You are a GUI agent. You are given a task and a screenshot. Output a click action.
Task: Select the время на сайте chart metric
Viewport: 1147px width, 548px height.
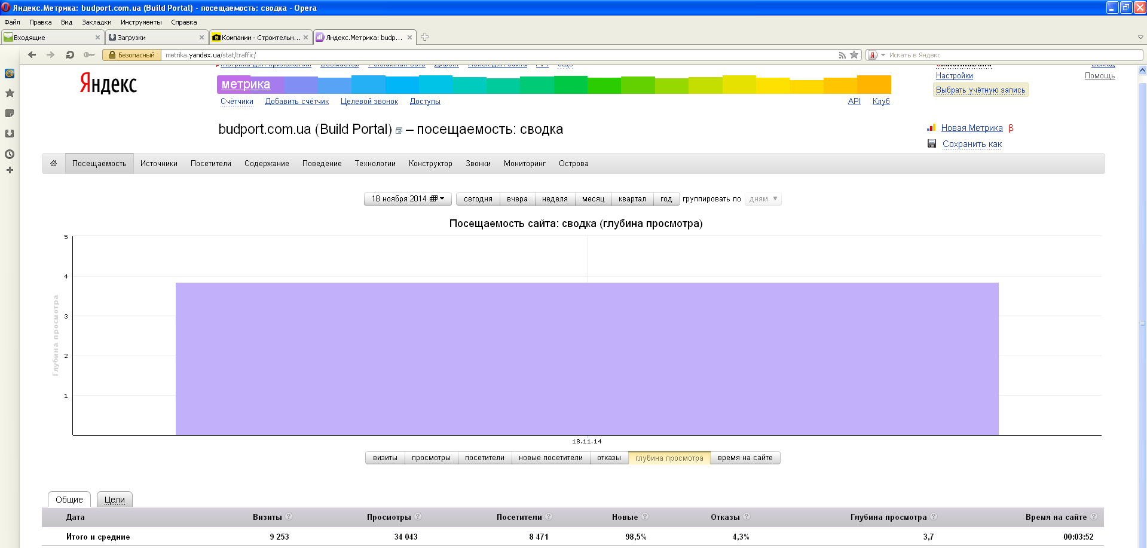(x=745, y=458)
